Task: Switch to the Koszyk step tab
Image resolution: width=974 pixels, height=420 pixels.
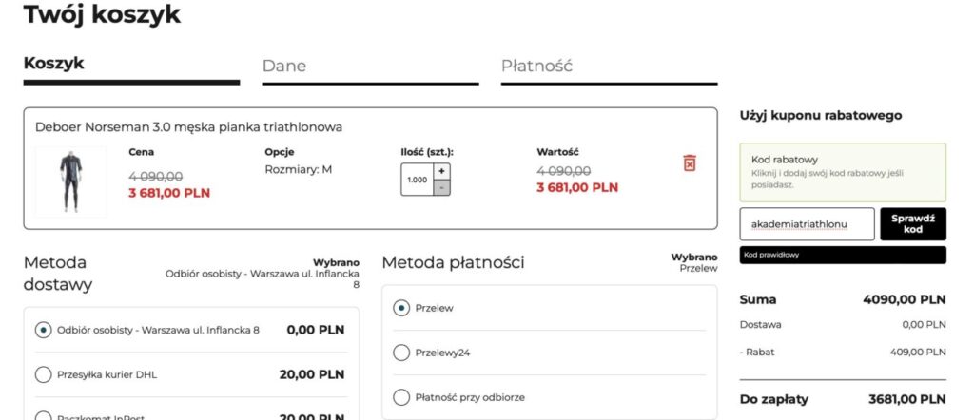Action: pos(54,64)
